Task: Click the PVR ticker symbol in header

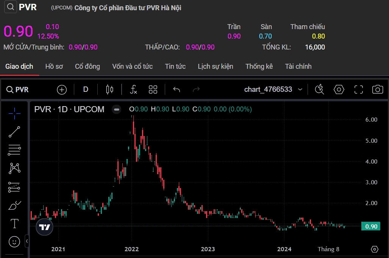Action: [x=28, y=7]
